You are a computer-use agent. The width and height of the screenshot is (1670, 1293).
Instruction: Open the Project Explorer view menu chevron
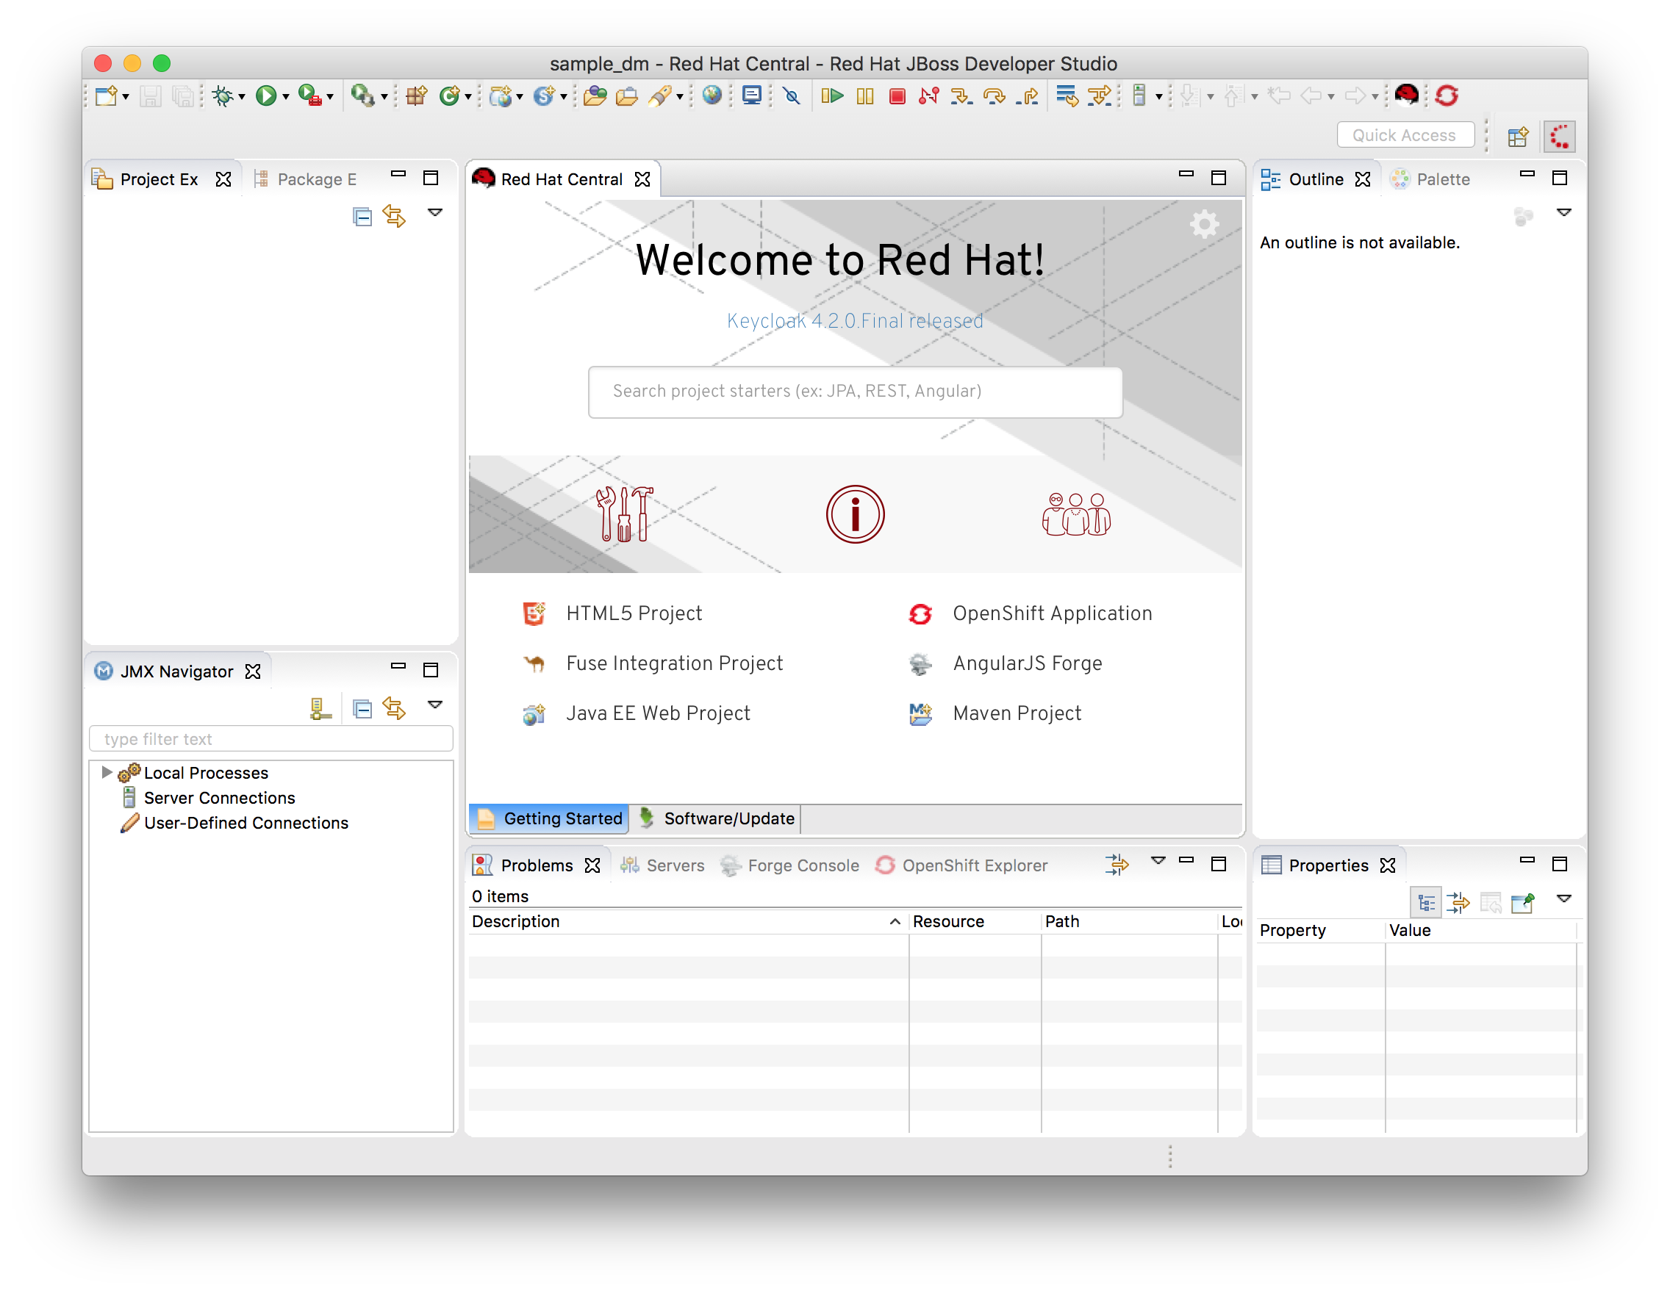[435, 214]
